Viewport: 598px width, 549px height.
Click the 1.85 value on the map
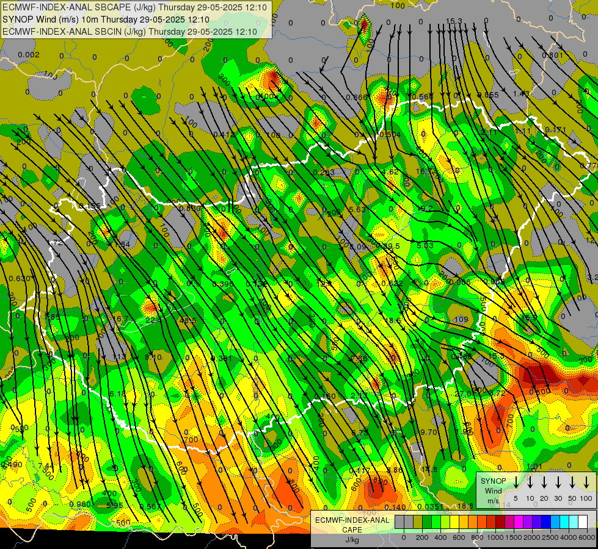point(52,317)
